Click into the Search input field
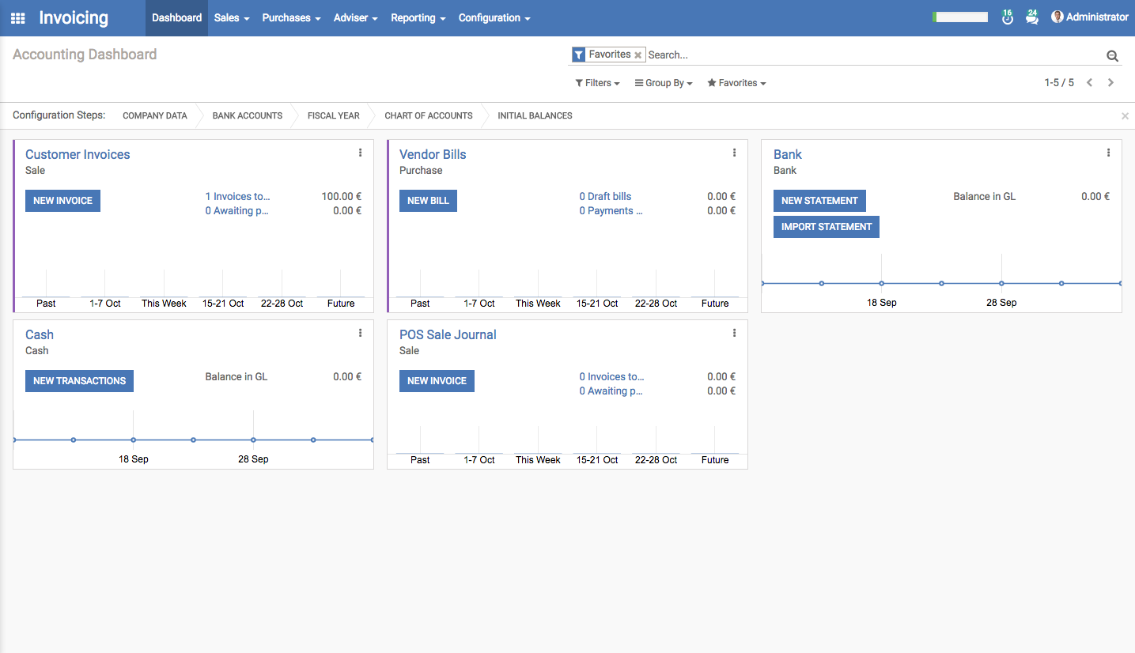Image resolution: width=1135 pixels, height=653 pixels. point(870,55)
